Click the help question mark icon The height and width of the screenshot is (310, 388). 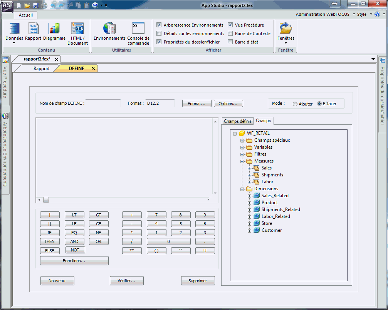[377, 14]
